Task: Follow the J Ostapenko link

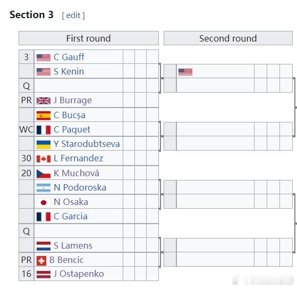Action: click(79, 274)
